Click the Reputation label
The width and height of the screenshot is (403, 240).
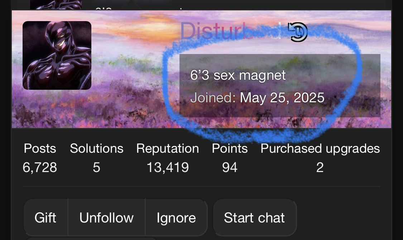tap(168, 148)
